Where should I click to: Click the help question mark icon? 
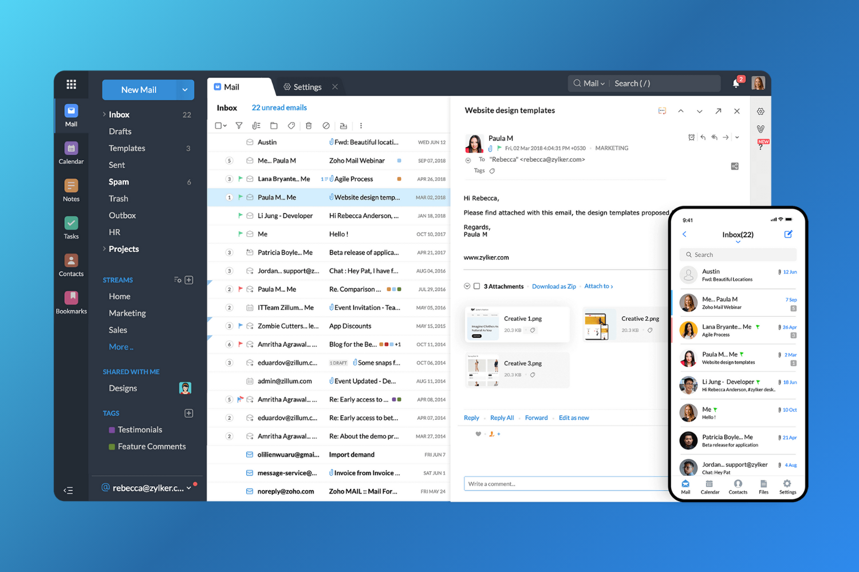click(761, 147)
